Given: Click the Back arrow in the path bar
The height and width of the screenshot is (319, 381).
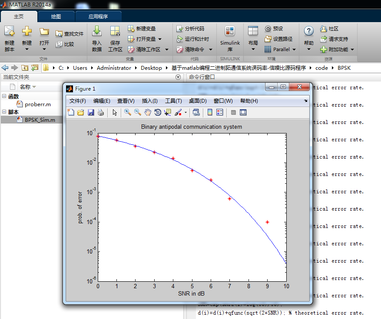Looking at the screenshot, I should point(5,68).
